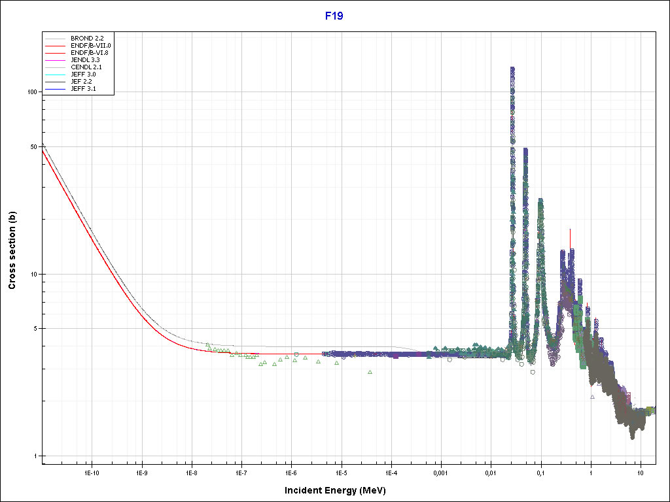The image size is (670, 502).
Task: Click the 1E-5 tick on the x-axis
Action: [x=341, y=472]
